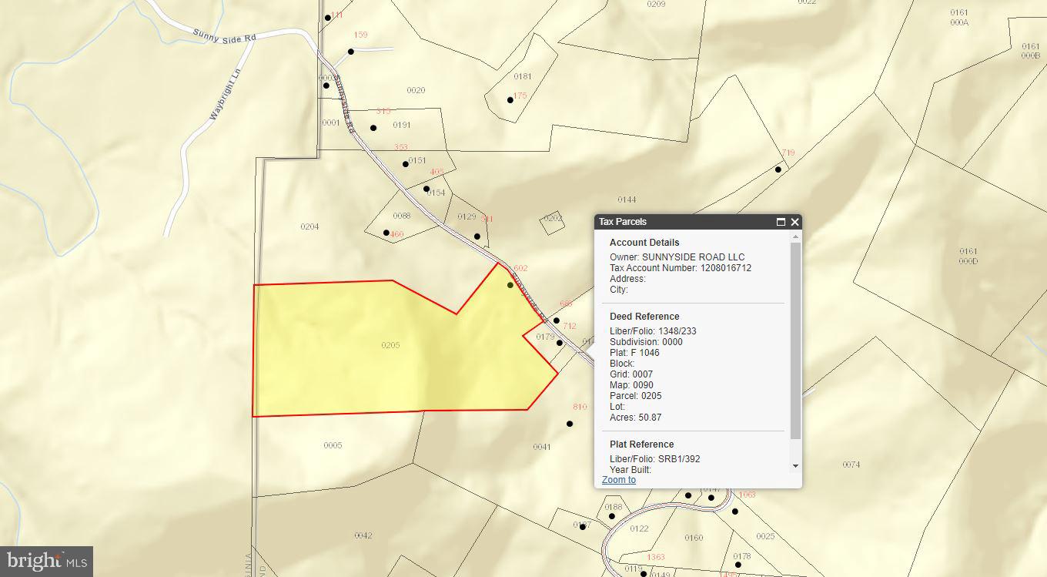
Task: Click the popup's vertical scrollbar thumb
Action: [x=795, y=339]
